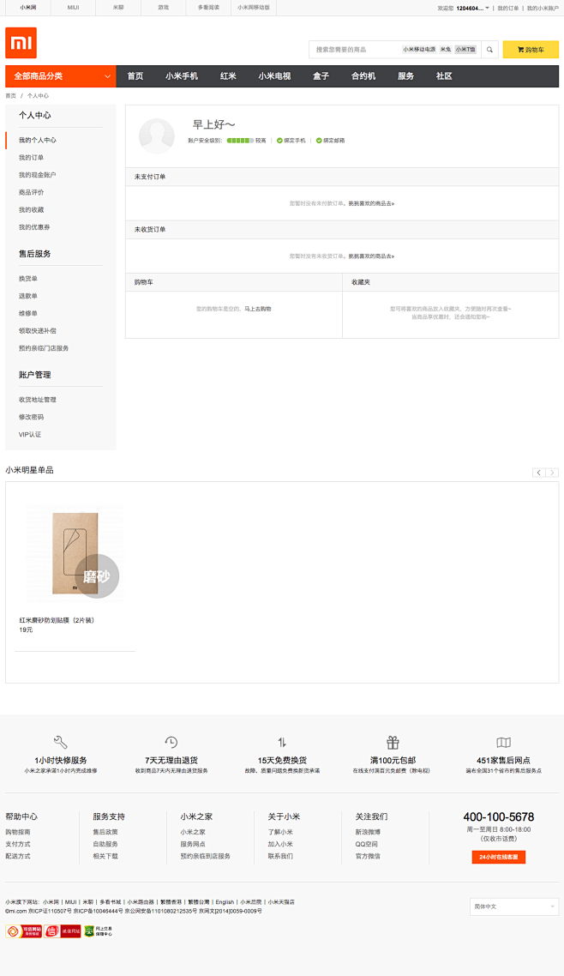Screen dimensions: 564x976
Task: Open 新浪微博 under 关注我们
Action: 368,832
